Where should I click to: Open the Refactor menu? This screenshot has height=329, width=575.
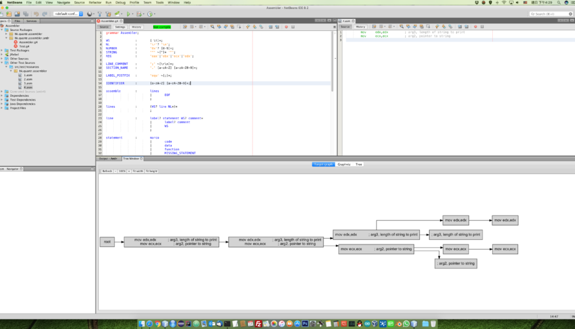pyautogui.click(x=95, y=3)
